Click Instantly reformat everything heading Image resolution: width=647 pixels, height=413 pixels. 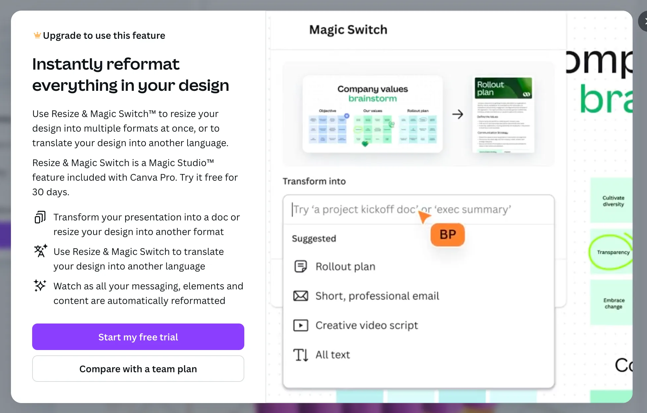coord(131,75)
